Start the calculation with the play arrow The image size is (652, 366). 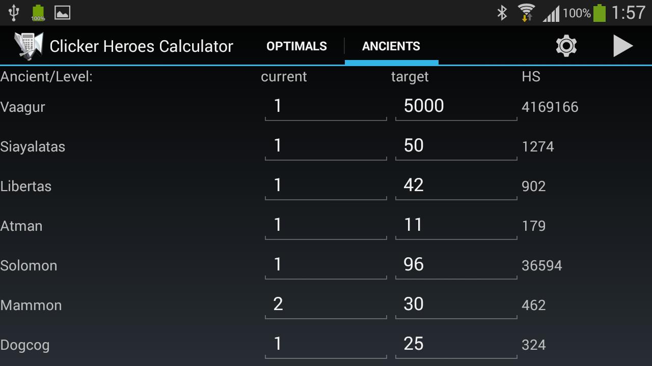pyautogui.click(x=622, y=45)
